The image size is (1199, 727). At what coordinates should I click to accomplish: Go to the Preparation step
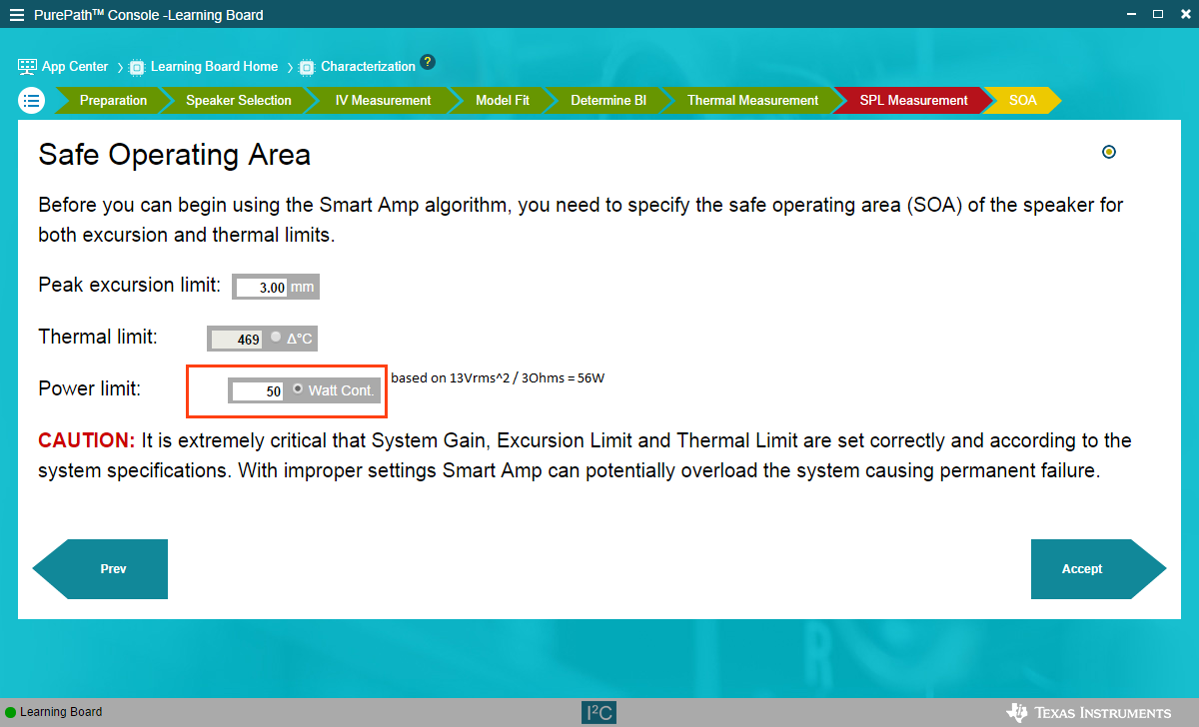click(113, 100)
